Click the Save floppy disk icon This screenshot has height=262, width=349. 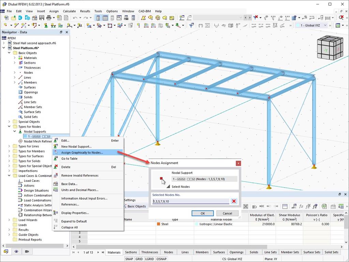[42, 18]
